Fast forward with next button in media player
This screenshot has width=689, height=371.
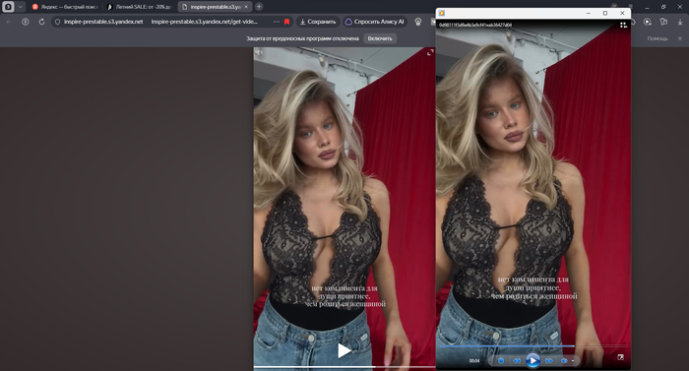click(x=549, y=361)
